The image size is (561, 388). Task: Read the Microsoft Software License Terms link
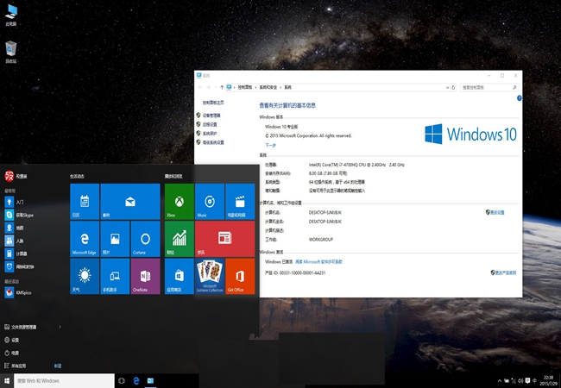click(x=318, y=261)
